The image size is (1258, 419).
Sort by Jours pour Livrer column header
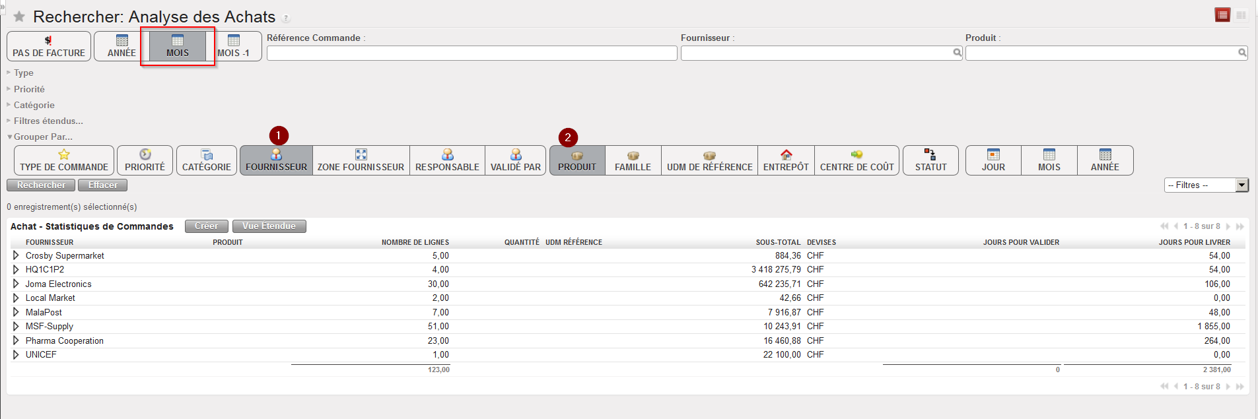coord(1194,242)
